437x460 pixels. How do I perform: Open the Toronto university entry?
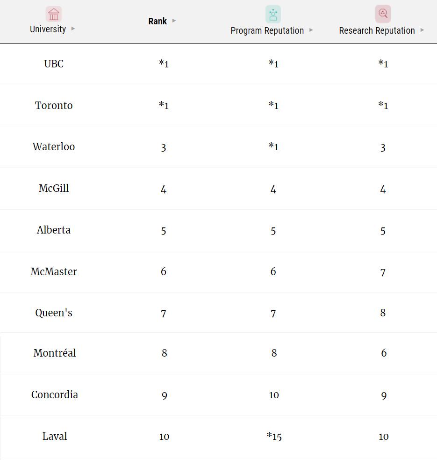tap(54, 105)
